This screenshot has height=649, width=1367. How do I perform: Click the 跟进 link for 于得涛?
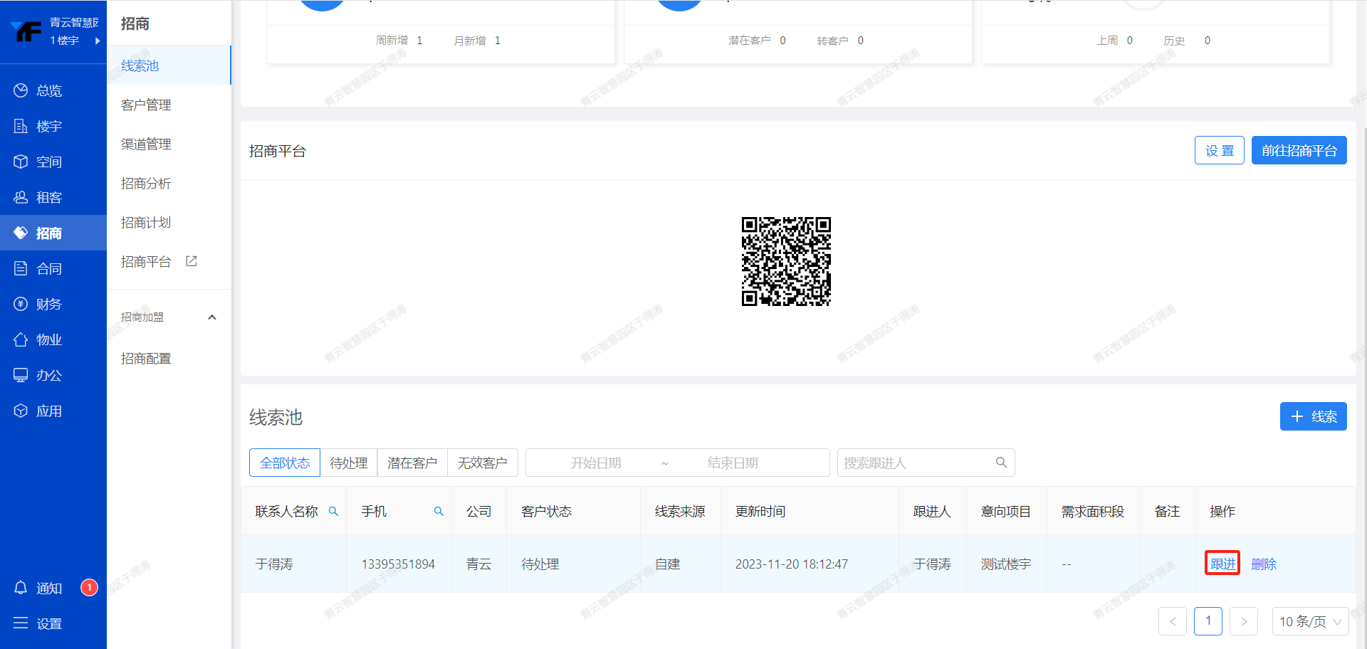(1222, 564)
